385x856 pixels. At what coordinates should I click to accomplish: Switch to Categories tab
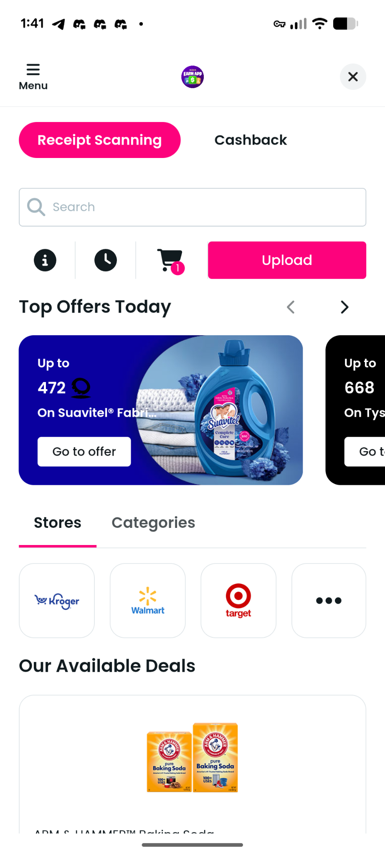tap(153, 523)
